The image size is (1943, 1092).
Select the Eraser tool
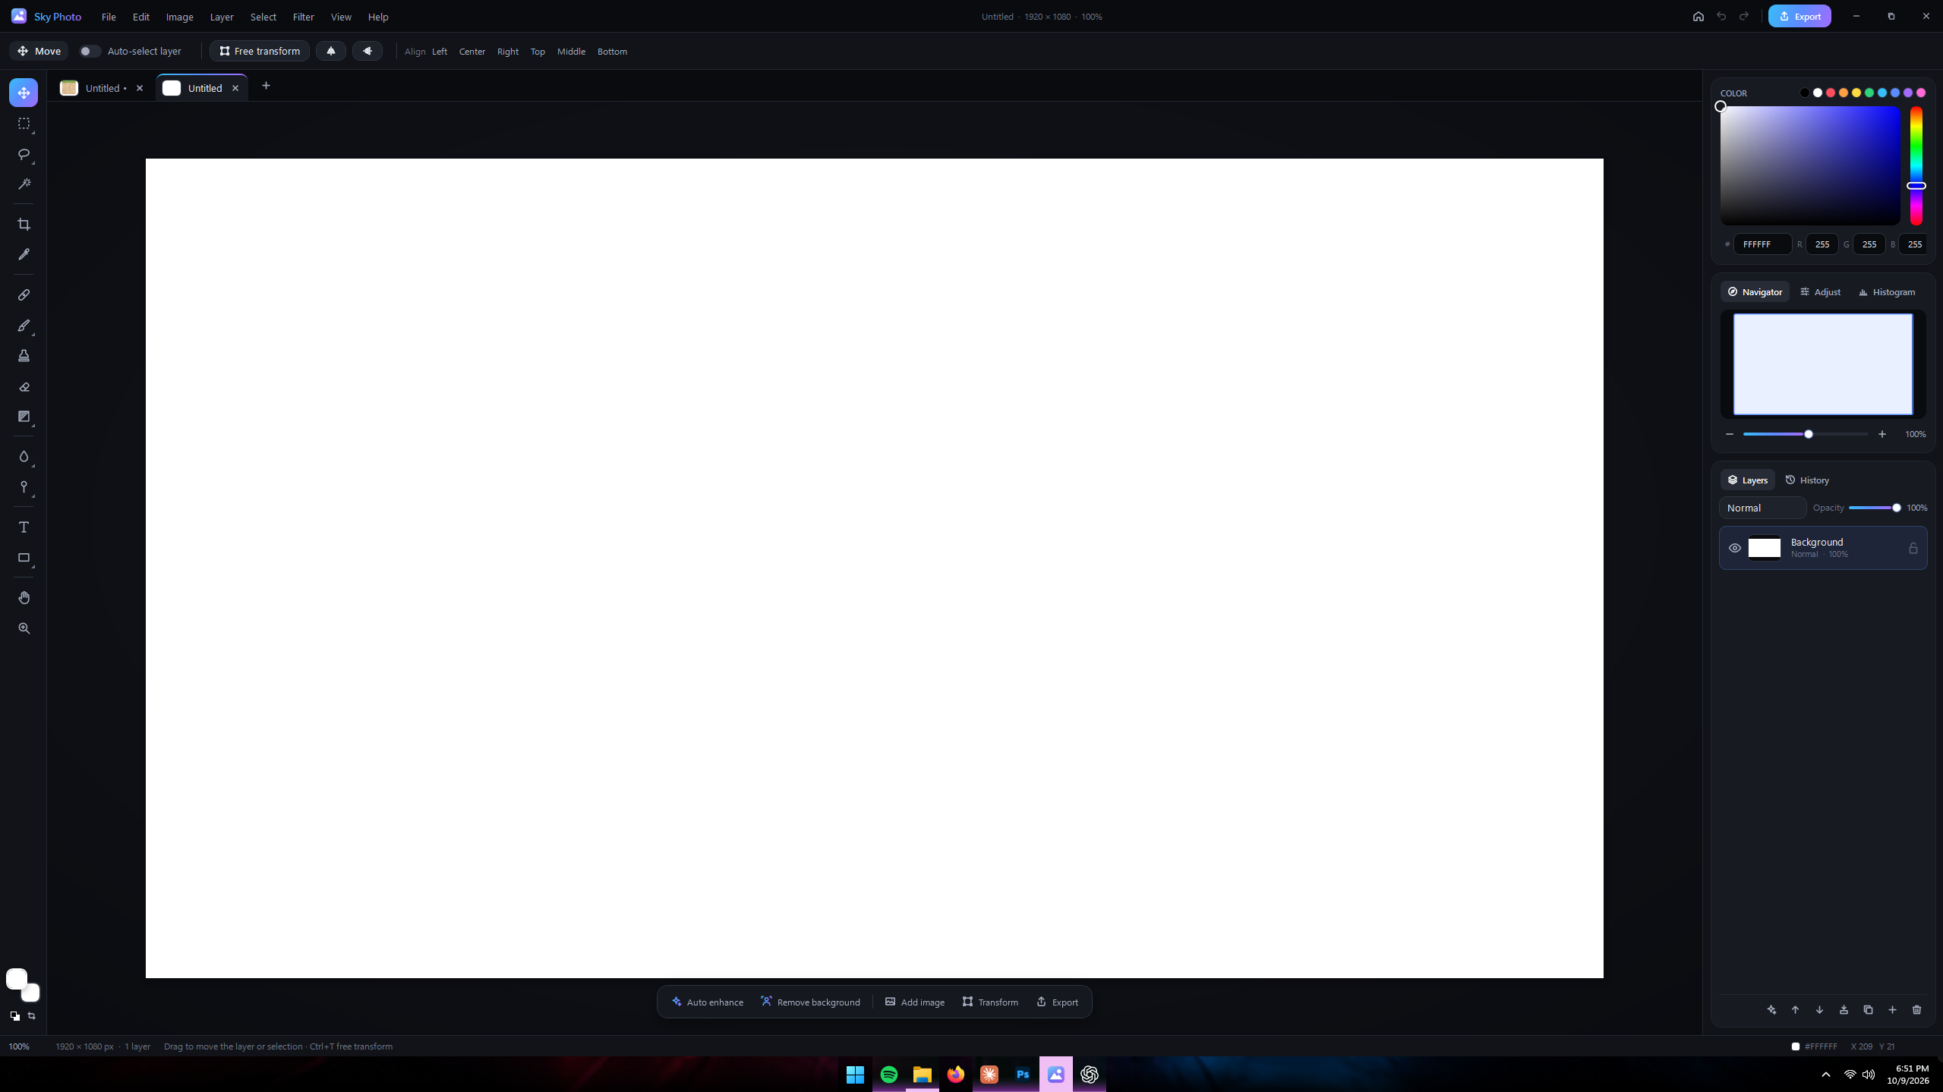[24, 387]
